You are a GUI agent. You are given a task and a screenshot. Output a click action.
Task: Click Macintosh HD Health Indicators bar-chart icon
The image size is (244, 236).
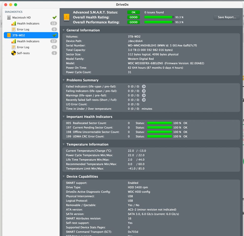[x=13, y=23]
